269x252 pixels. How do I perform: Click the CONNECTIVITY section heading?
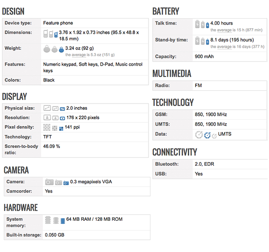[174, 152]
